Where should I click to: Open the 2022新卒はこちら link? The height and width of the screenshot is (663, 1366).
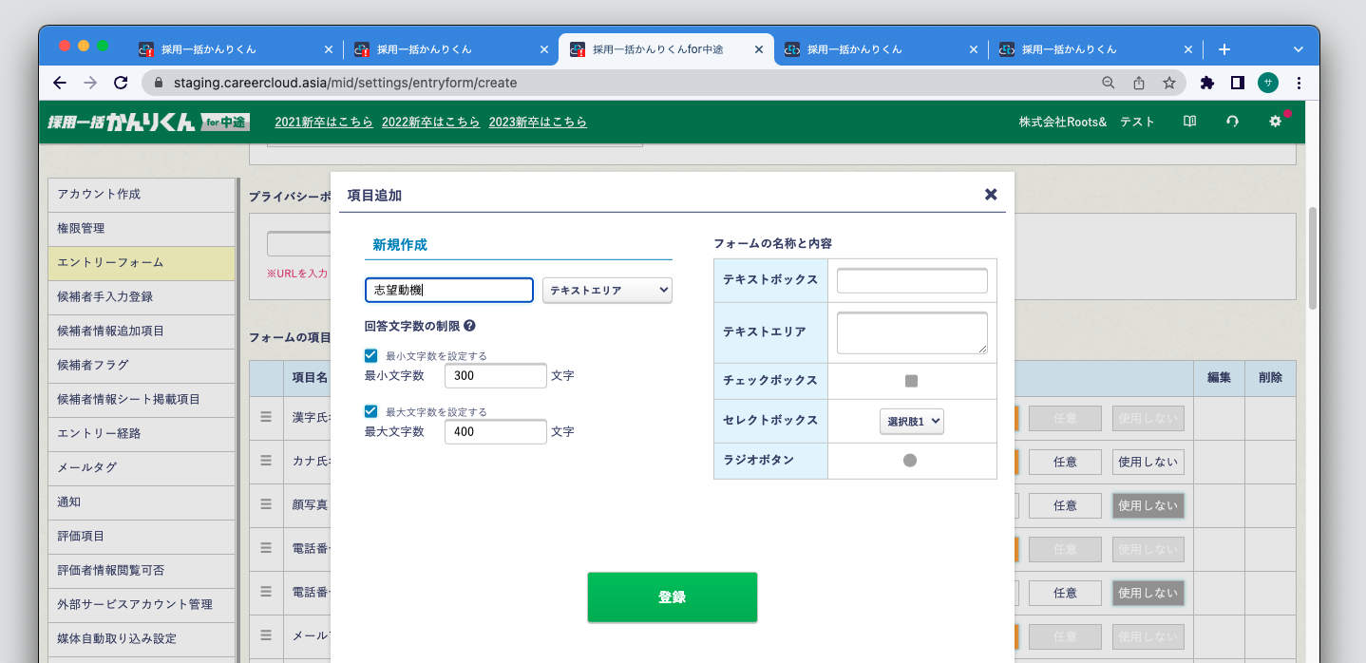pyautogui.click(x=430, y=122)
